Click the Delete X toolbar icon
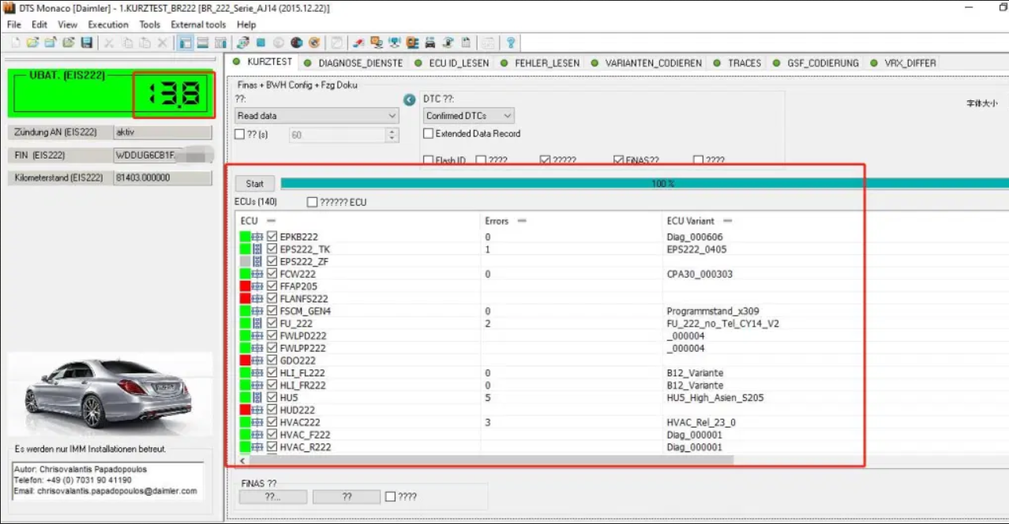The image size is (1009, 524). coord(162,43)
